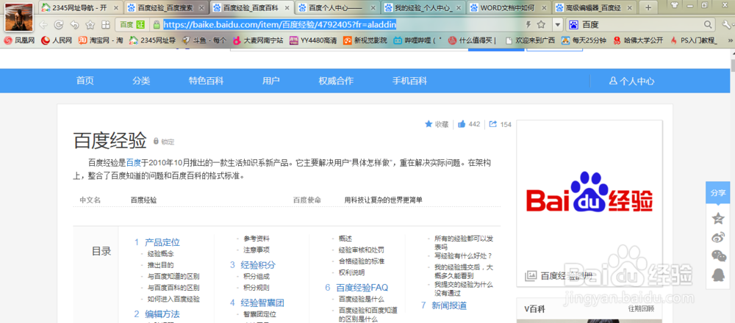
Task: Open the 什么值得买 bookmark
Action: click(473, 40)
